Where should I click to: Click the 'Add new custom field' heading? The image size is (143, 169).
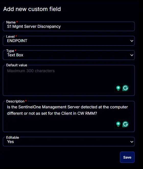[32, 9]
